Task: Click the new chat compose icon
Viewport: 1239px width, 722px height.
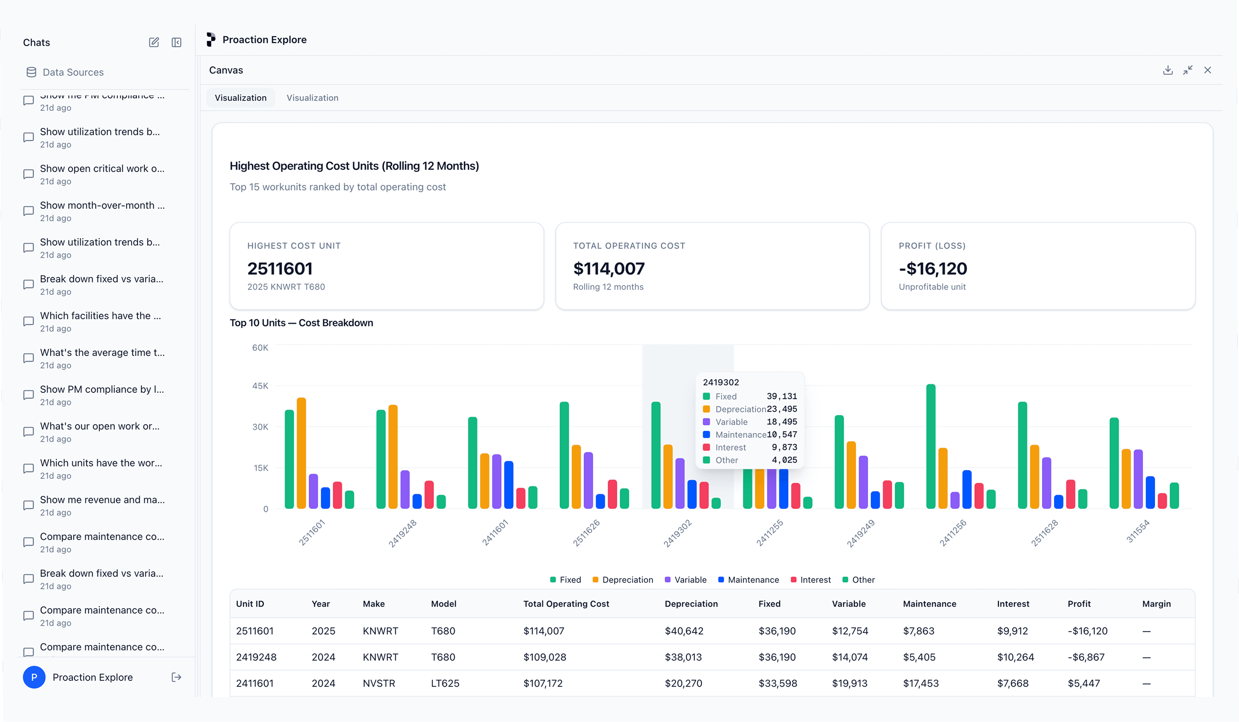Action: point(154,42)
